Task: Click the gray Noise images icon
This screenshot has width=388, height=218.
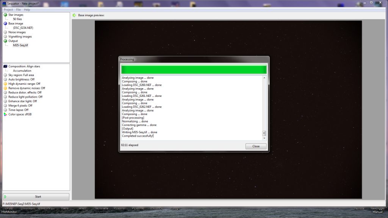Action: [x=5, y=32]
